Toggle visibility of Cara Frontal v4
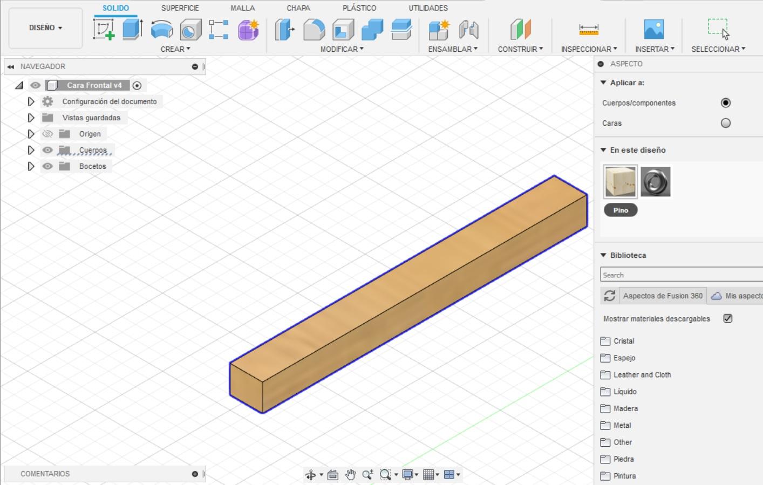 tap(36, 85)
